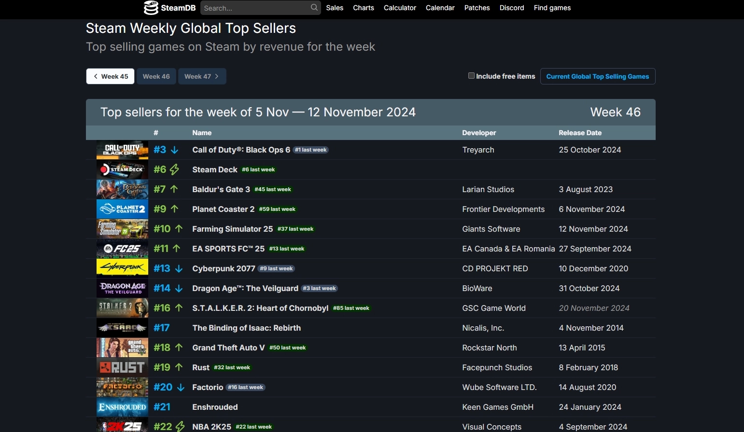Enable the Include free items checkbox
The image size is (744, 432).
coord(471,76)
